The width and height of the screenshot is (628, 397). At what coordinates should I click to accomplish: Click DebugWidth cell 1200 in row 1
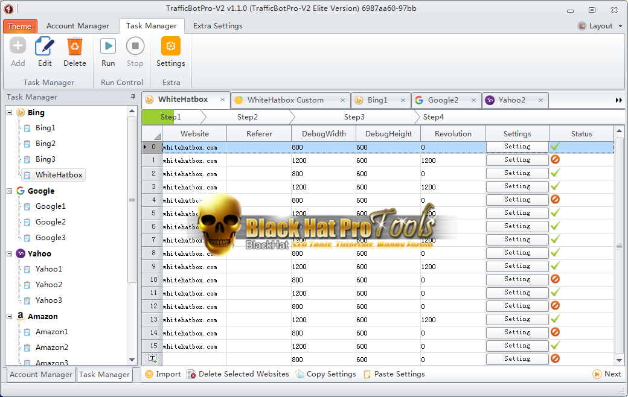tap(323, 160)
